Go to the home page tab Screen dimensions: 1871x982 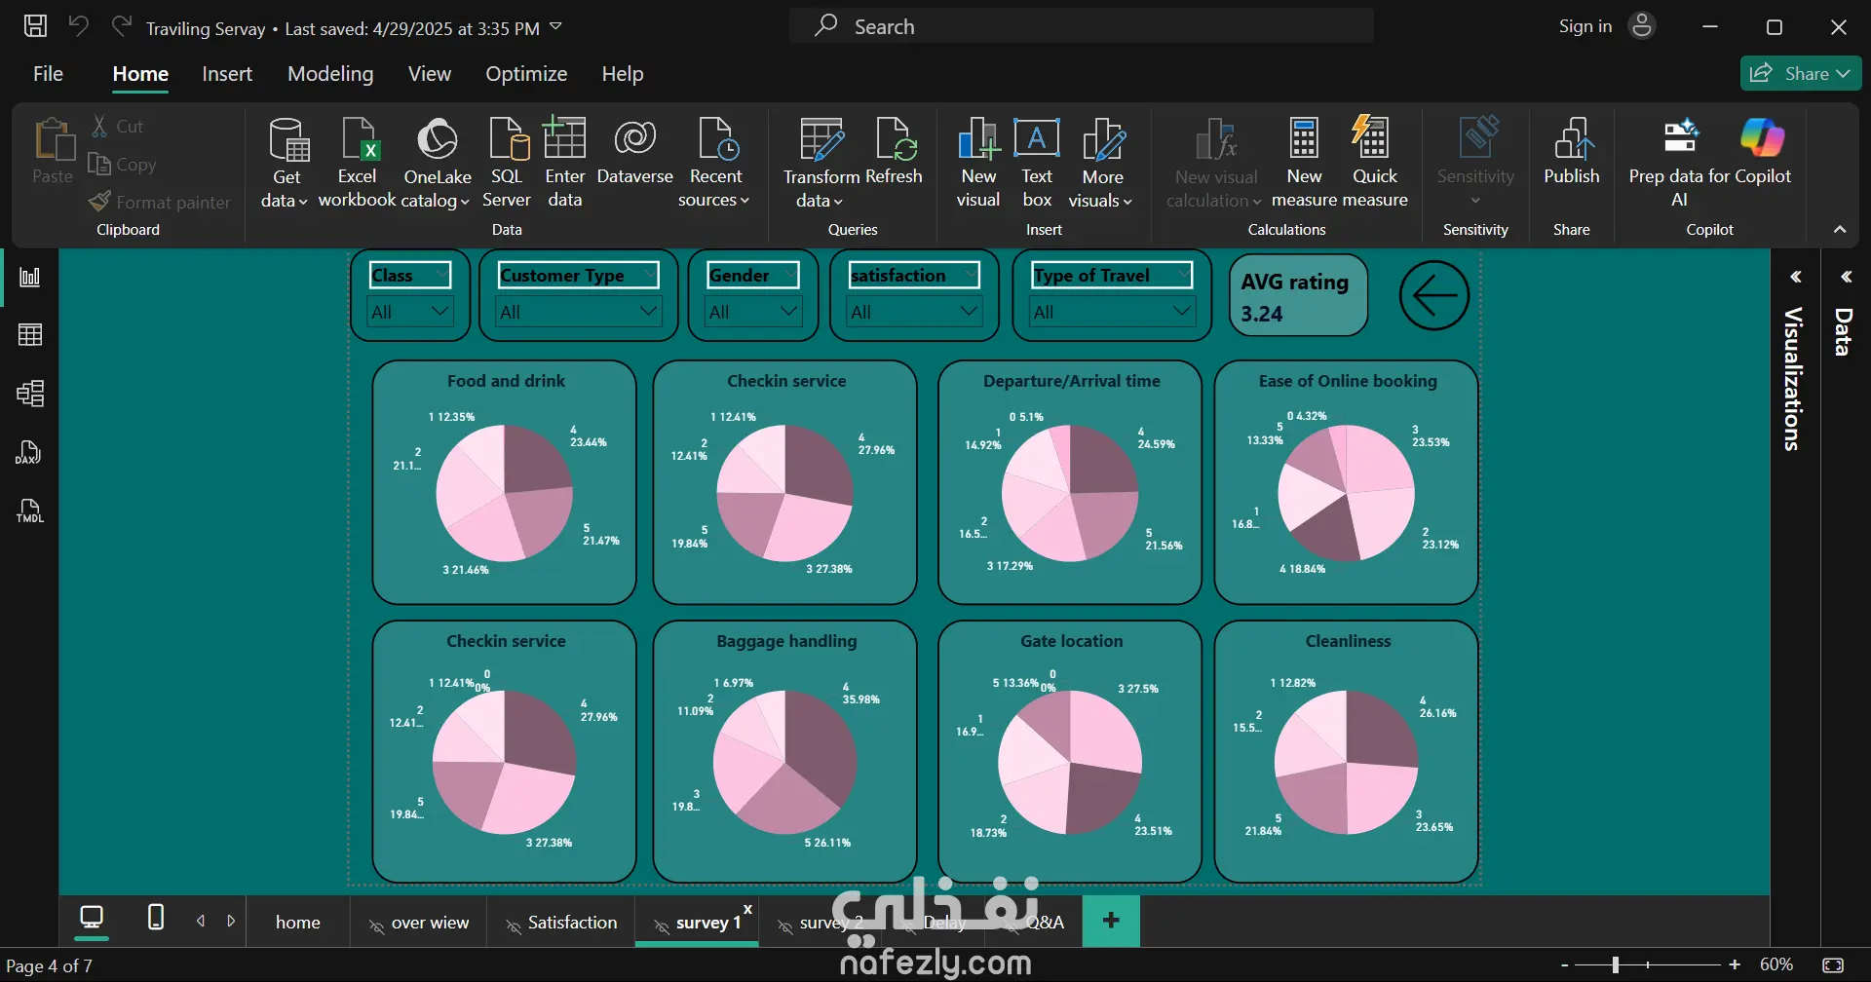298,922
